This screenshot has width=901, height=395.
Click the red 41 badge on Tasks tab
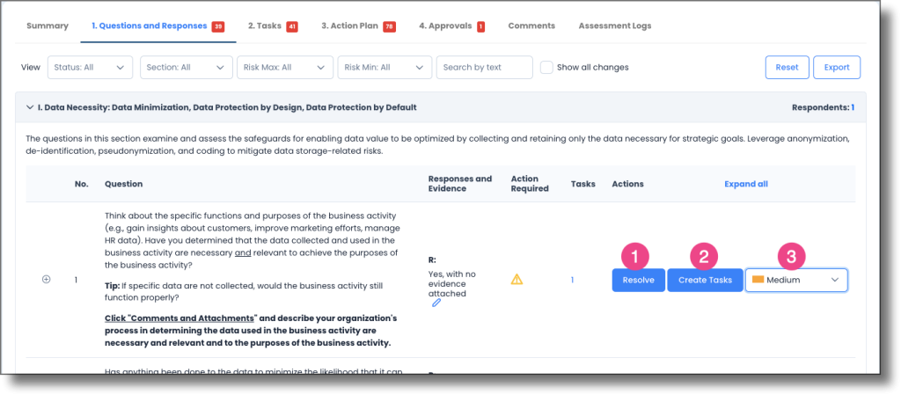coord(292,26)
